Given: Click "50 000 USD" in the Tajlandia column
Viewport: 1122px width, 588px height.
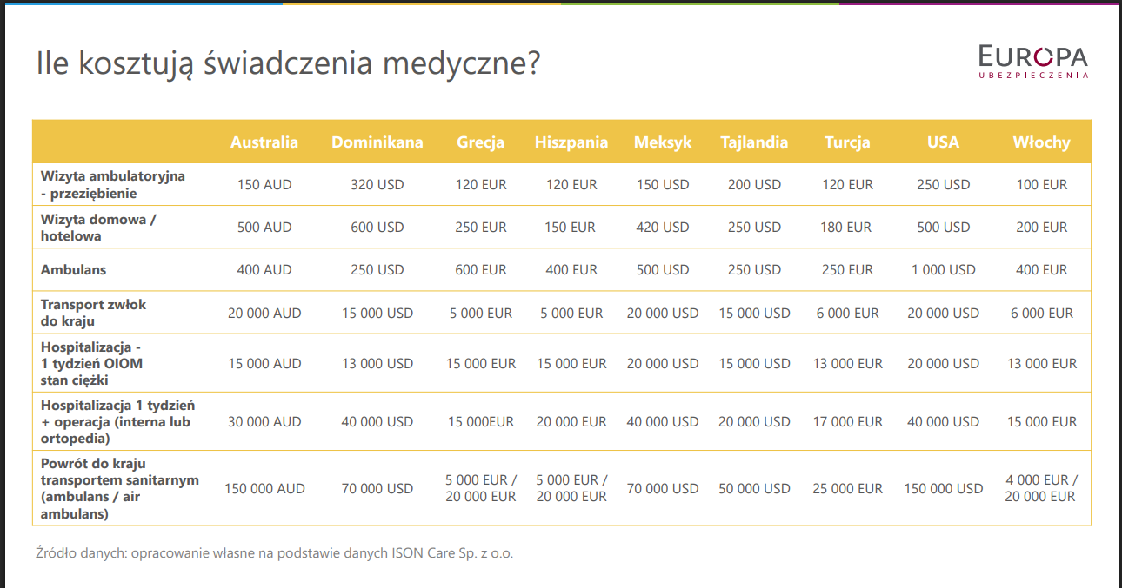Looking at the screenshot, I should tap(754, 488).
